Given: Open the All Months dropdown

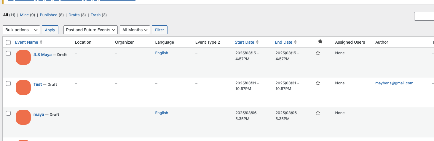Looking at the screenshot, I should click(x=135, y=30).
